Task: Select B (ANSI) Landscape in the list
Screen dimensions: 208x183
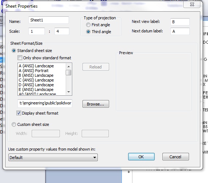Action: [x=42, y=75]
